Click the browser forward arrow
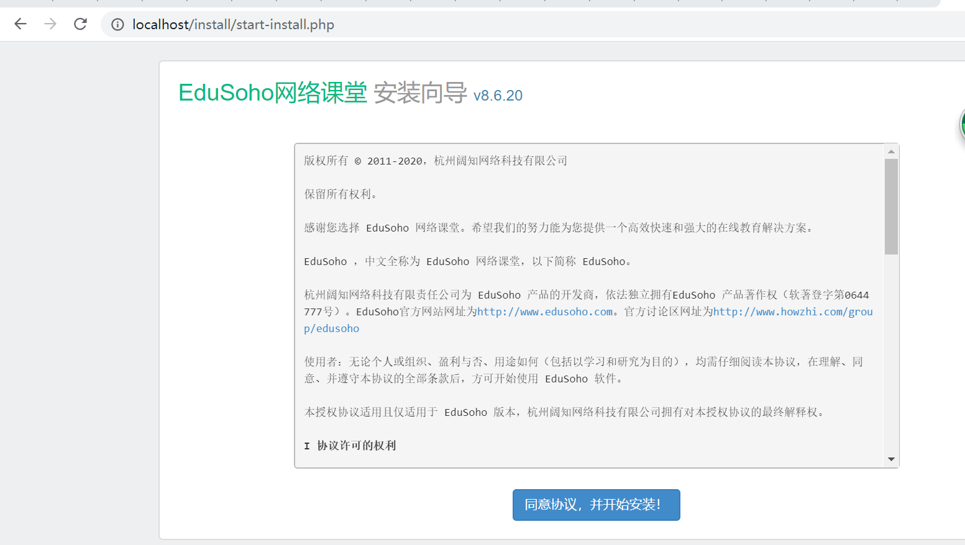The width and height of the screenshot is (965, 545). coord(50,24)
